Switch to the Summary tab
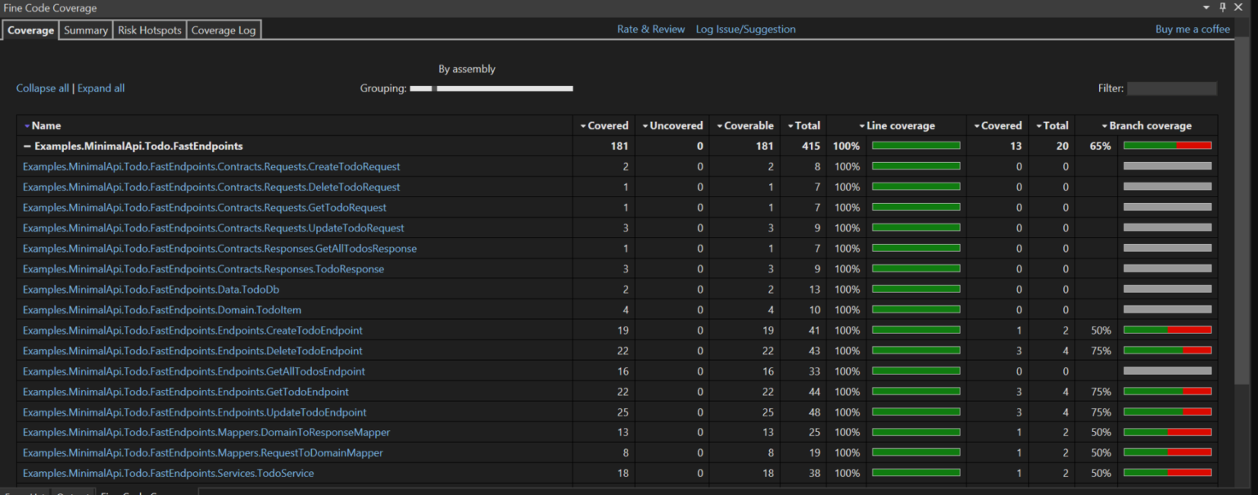 [x=86, y=30]
